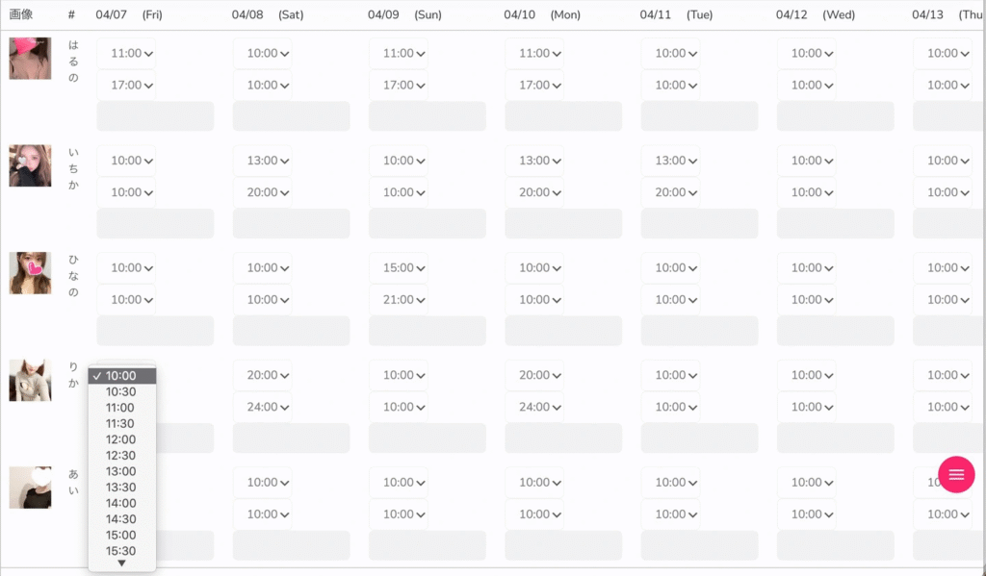Open いちか's 04/11 end time 20:00 dropdown

pos(670,192)
